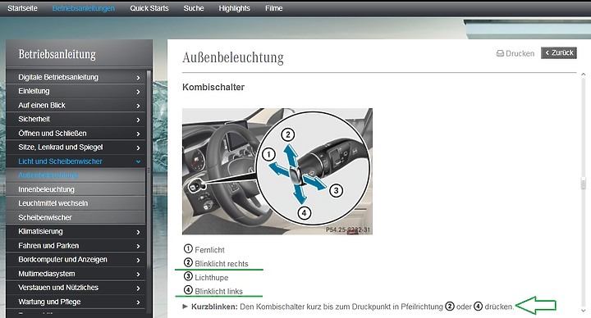The width and height of the screenshot is (591, 318).
Task: Open the Quick Starts menu item
Action: tap(149, 8)
